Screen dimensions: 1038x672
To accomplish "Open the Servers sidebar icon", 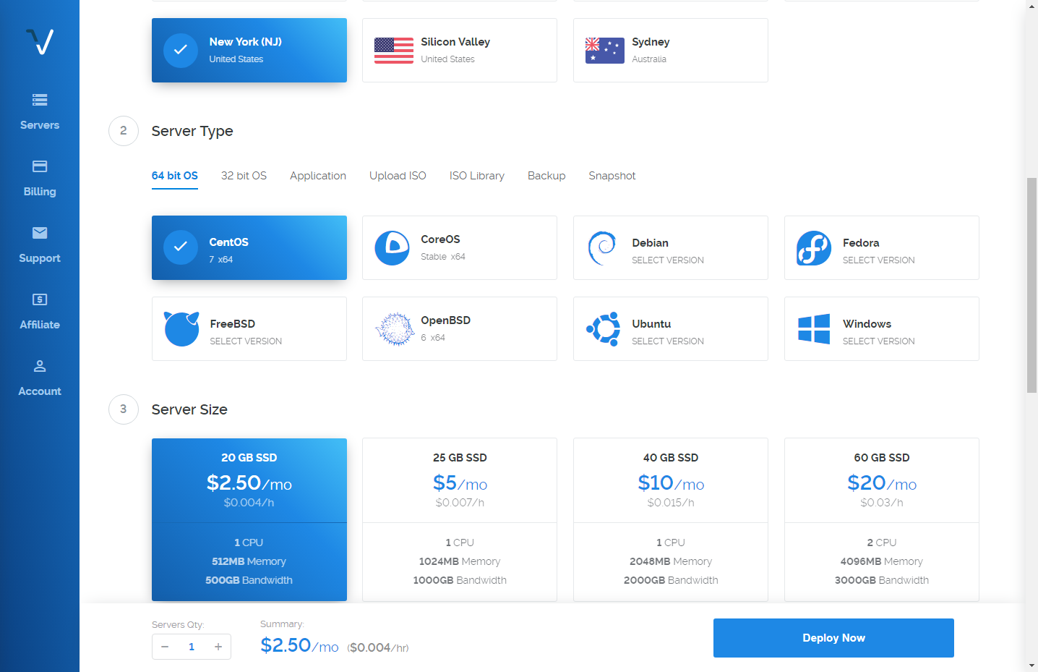I will [40, 100].
